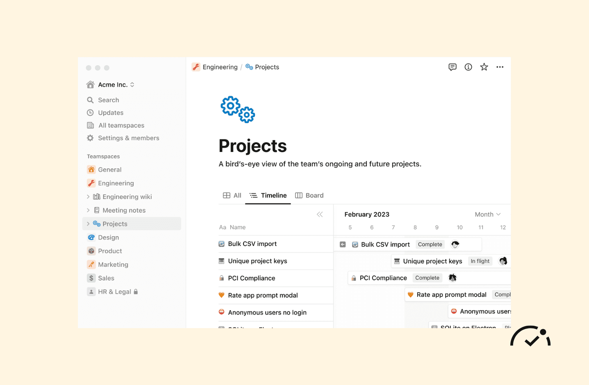Image resolution: width=589 pixels, height=385 pixels.
Task: Click heart icon on Rate app prompt modal row
Action: click(x=221, y=295)
